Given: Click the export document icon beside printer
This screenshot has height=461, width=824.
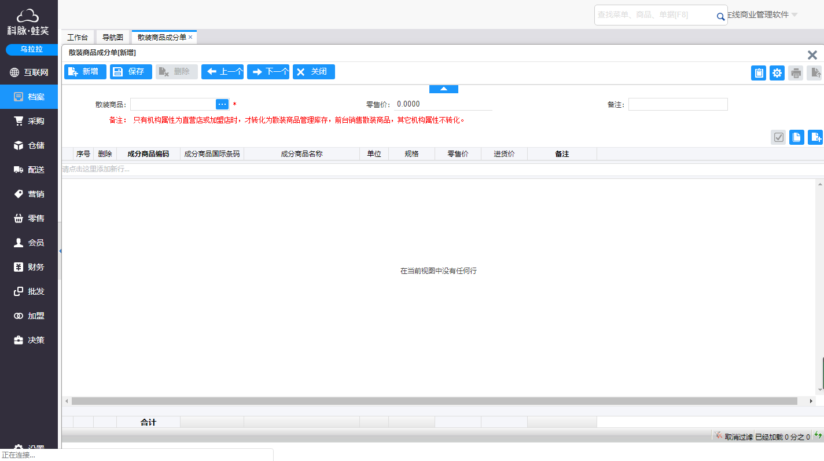Looking at the screenshot, I should [x=814, y=73].
